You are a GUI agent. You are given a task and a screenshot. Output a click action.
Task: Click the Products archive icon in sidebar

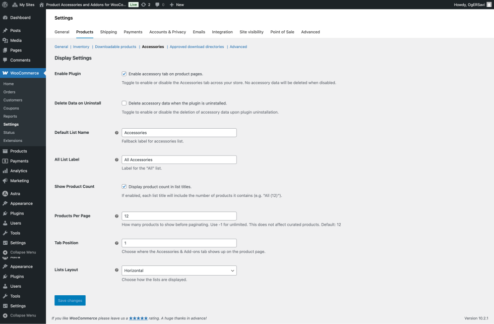[5, 151]
